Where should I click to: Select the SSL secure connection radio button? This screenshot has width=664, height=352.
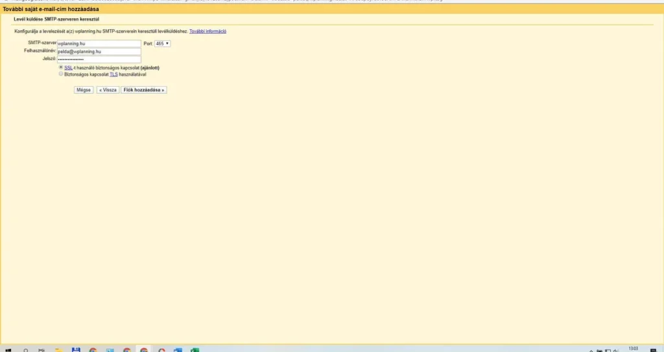[x=61, y=67]
